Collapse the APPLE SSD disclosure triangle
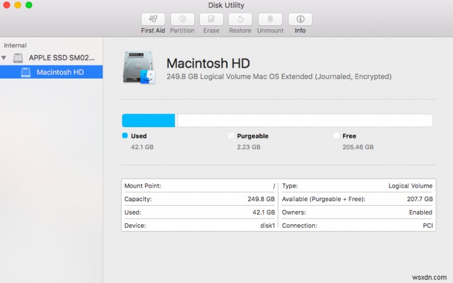Viewport: 453px width, 283px height. point(4,58)
